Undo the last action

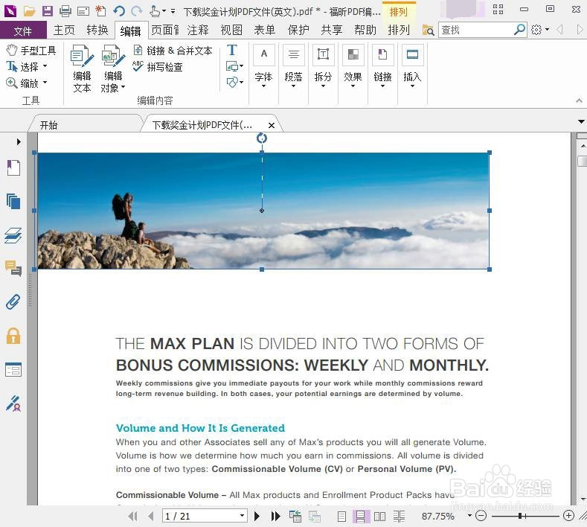[x=119, y=11]
